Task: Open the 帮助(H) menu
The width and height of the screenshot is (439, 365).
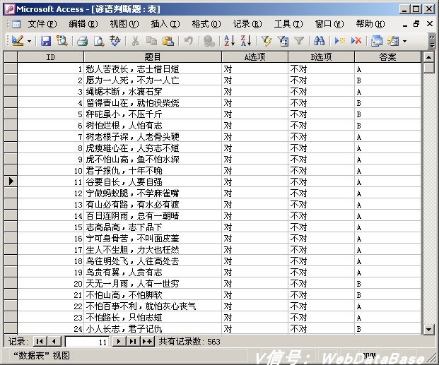Action: (x=370, y=24)
